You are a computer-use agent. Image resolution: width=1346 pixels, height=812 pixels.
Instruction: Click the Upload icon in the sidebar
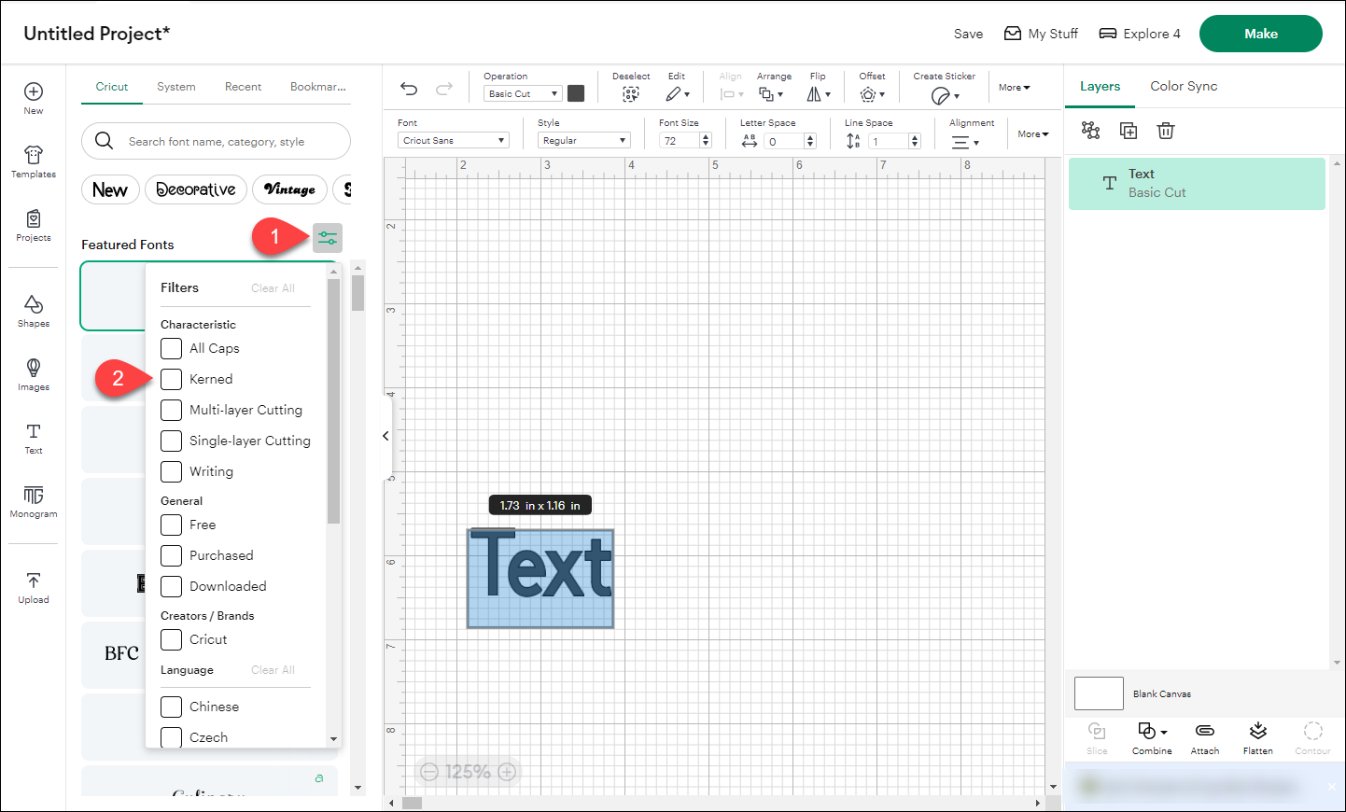[x=33, y=585]
